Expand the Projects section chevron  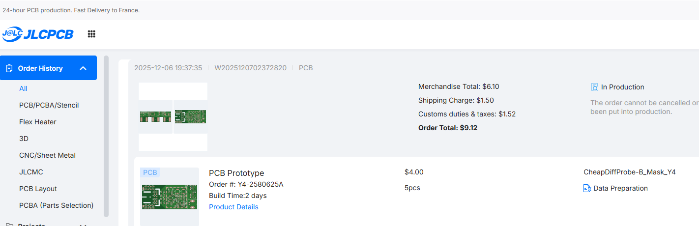click(x=83, y=225)
